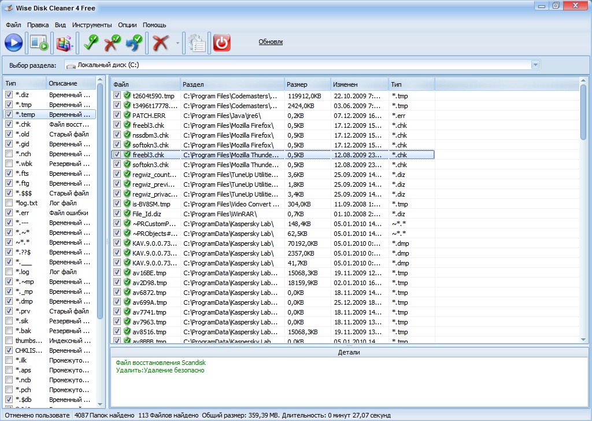The height and width of the screenshot is (421, 592).
Task: Click green shield icon of t2604t590.tmp
Action: point(127,95)
